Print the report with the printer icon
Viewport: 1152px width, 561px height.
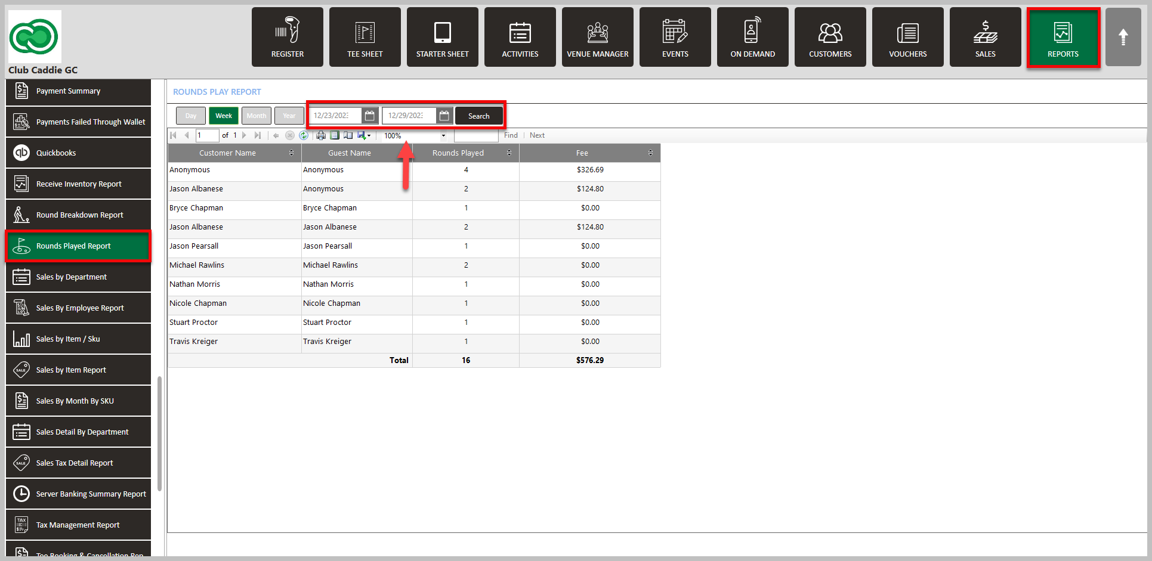pyautogui.click(x=321, y=135)
